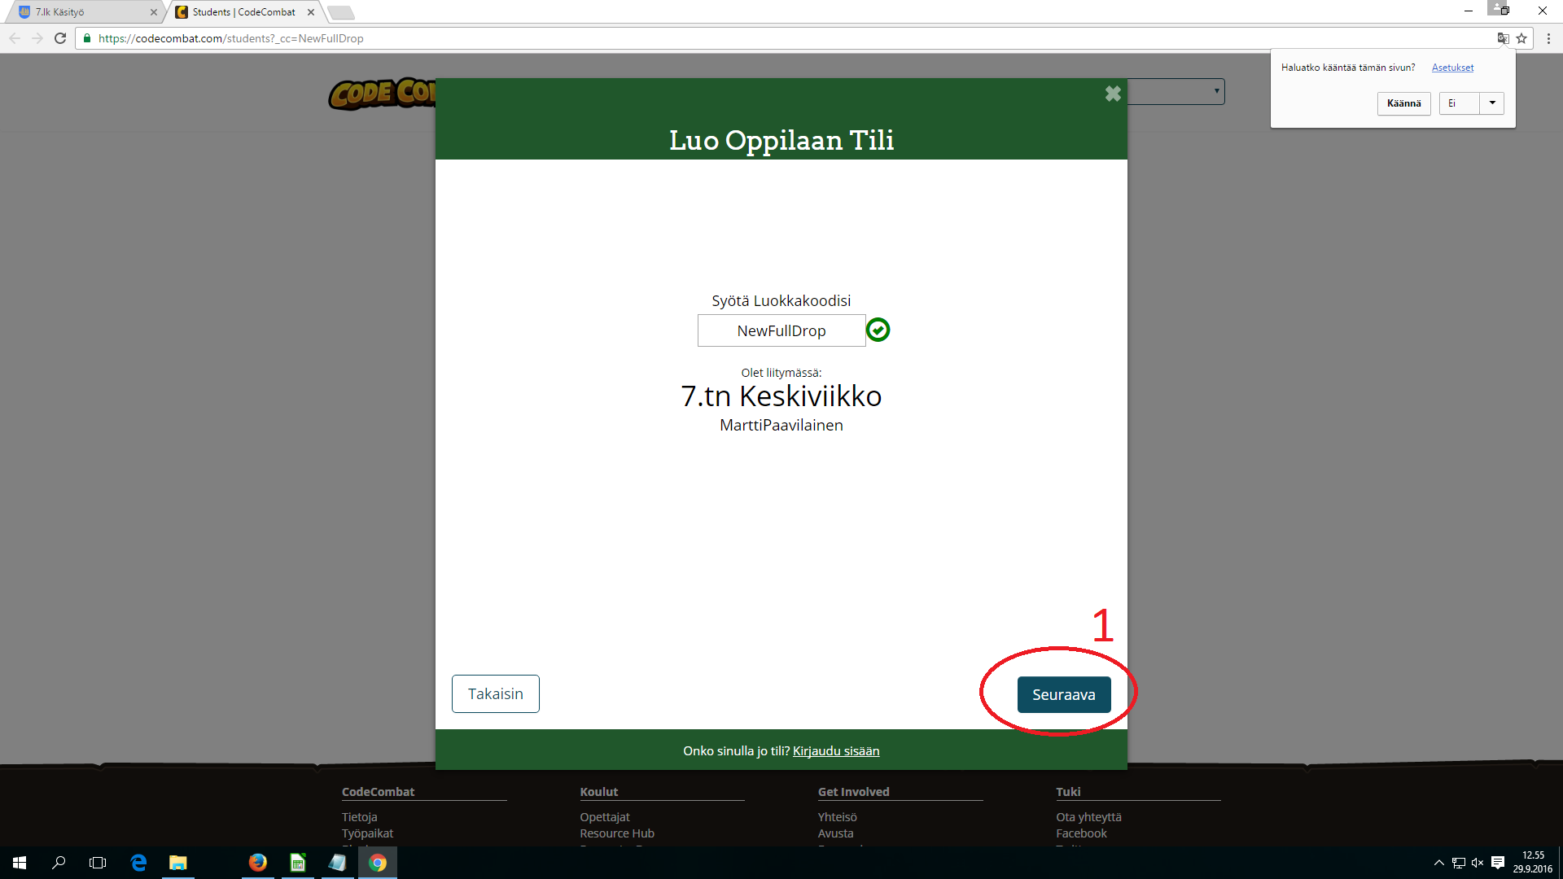Select the Students | CodeCombat tab

[243, 12]
